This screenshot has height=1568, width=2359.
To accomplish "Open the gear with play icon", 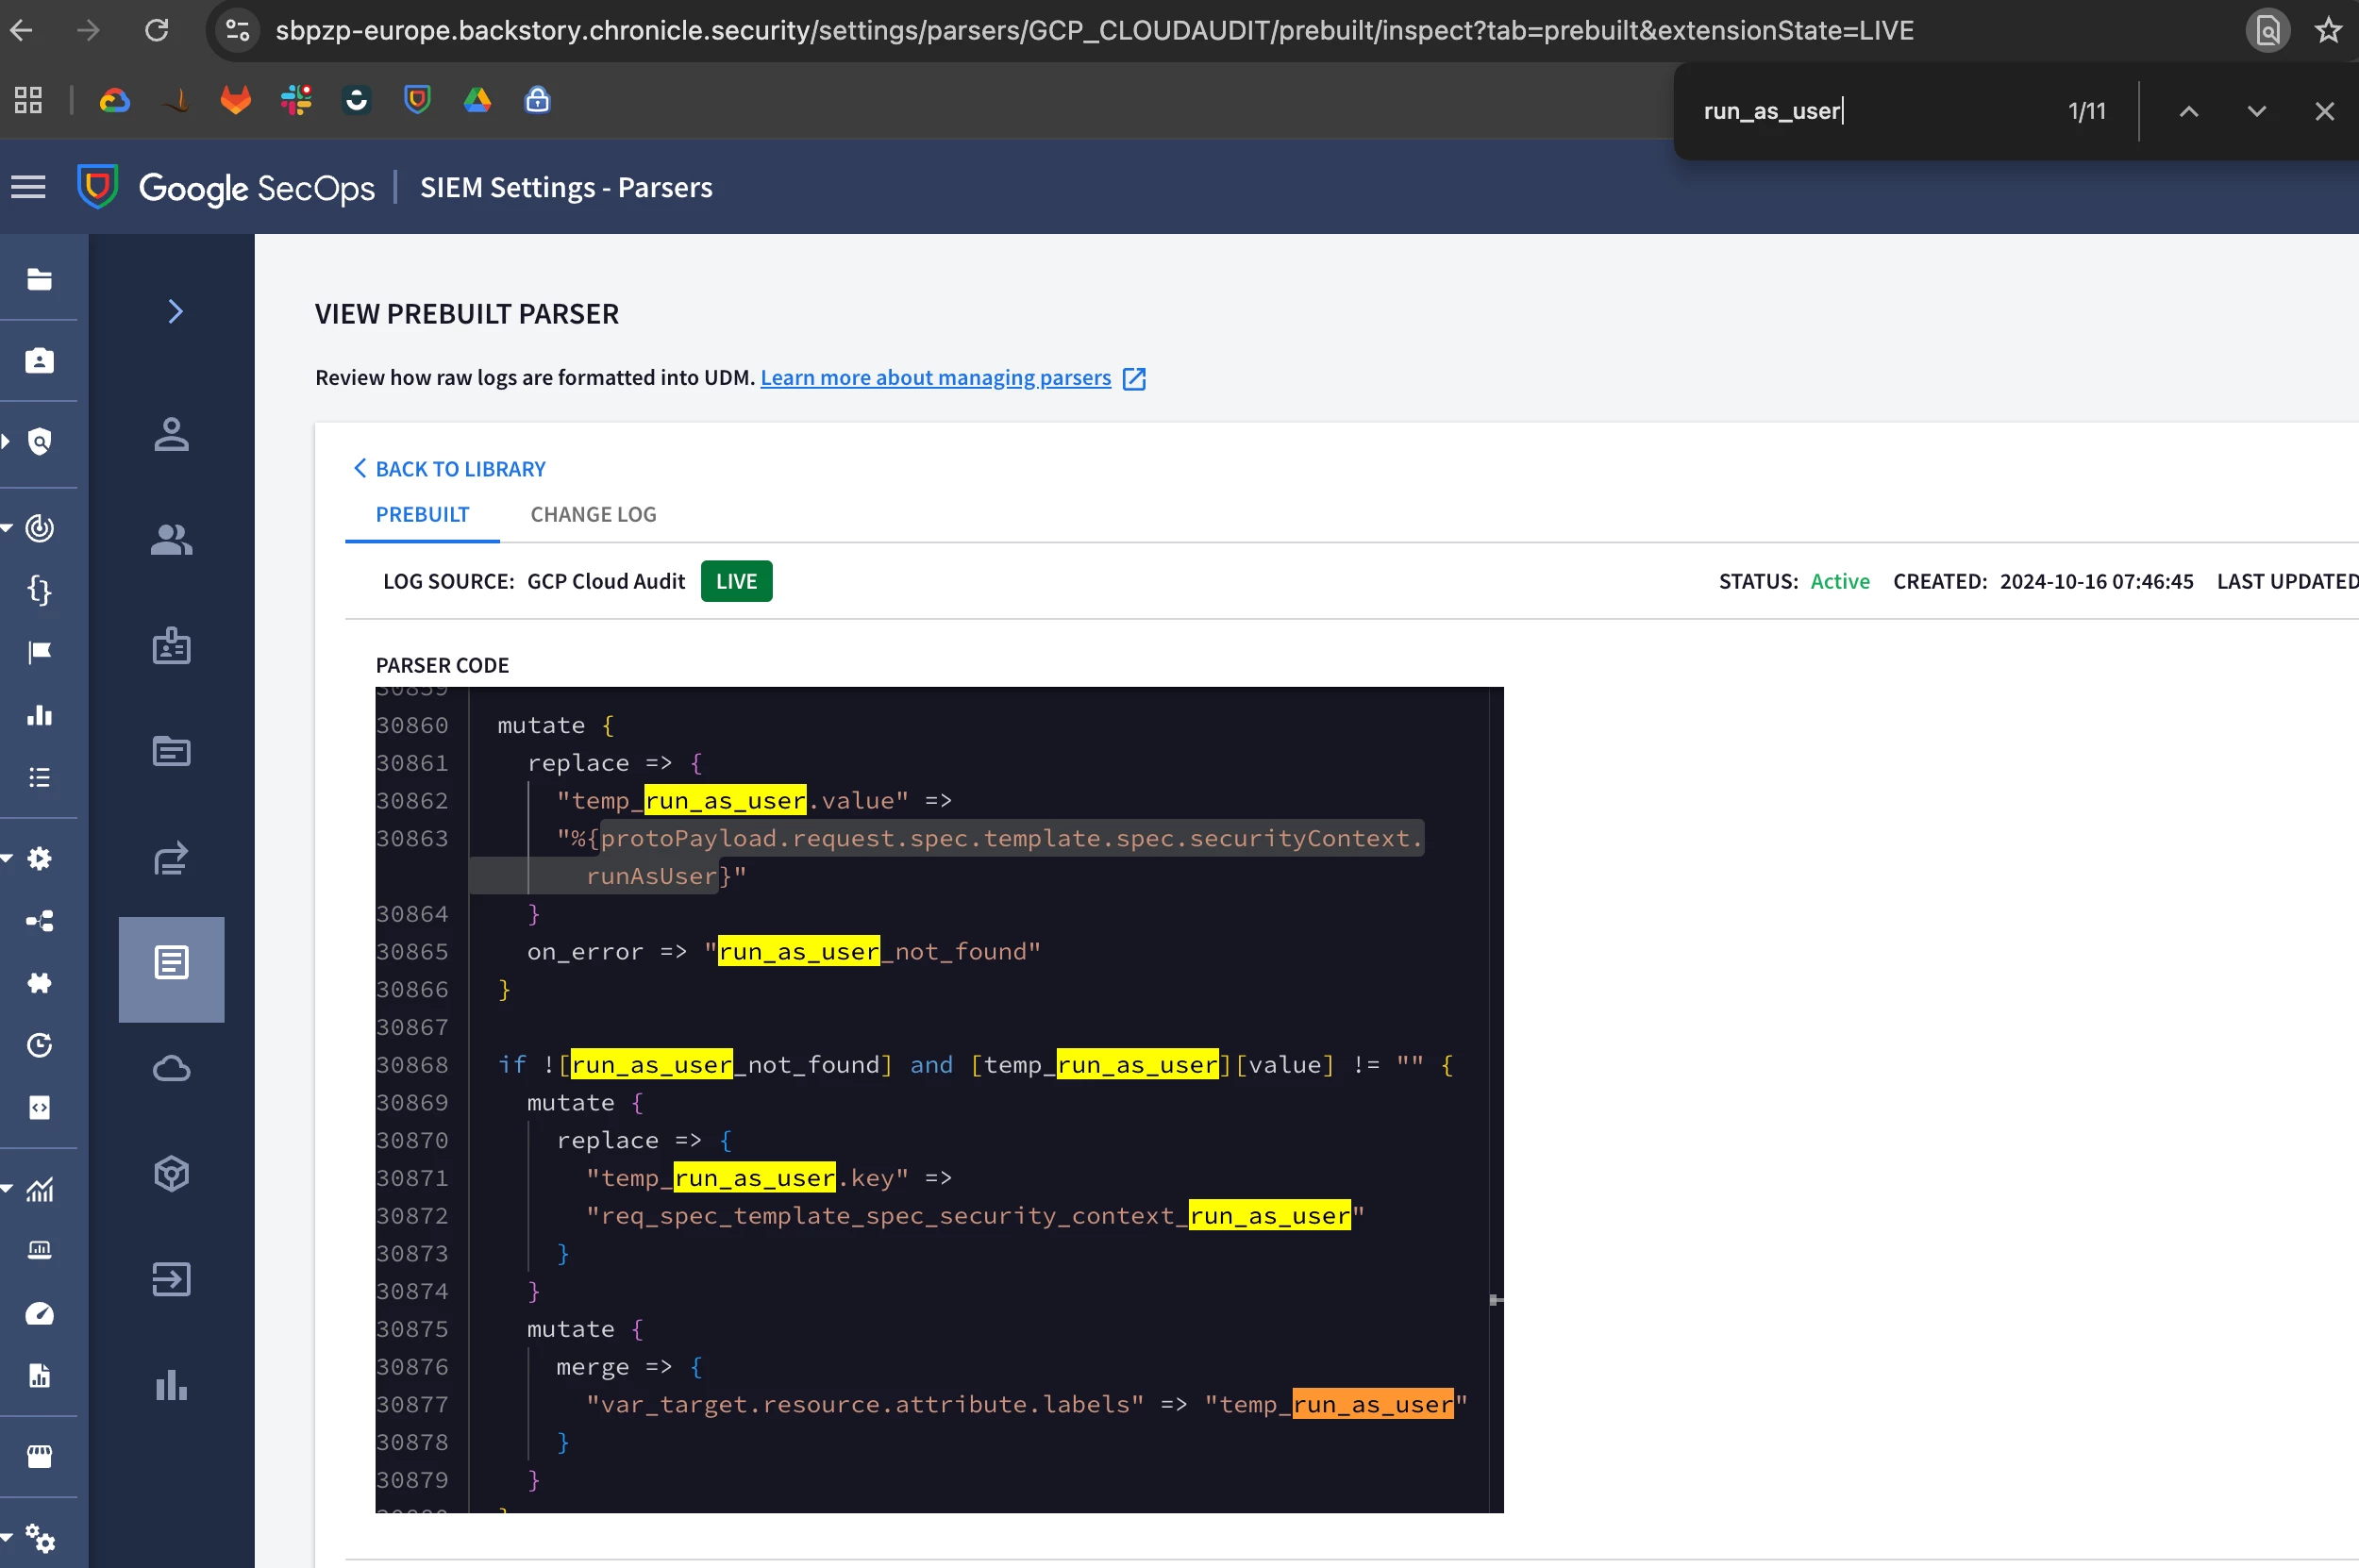I will tap(39, 858).
